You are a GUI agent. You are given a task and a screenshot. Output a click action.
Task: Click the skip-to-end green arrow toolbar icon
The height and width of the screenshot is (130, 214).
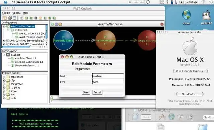click(x=54, y=18)
